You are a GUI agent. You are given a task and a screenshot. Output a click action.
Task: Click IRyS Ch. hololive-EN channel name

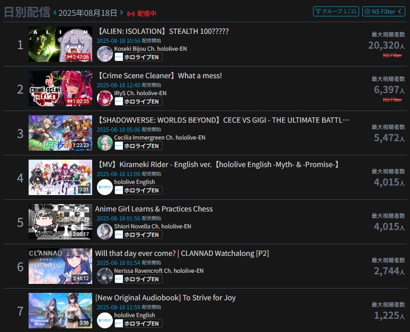pyautogui.click(x=140, y=93)
